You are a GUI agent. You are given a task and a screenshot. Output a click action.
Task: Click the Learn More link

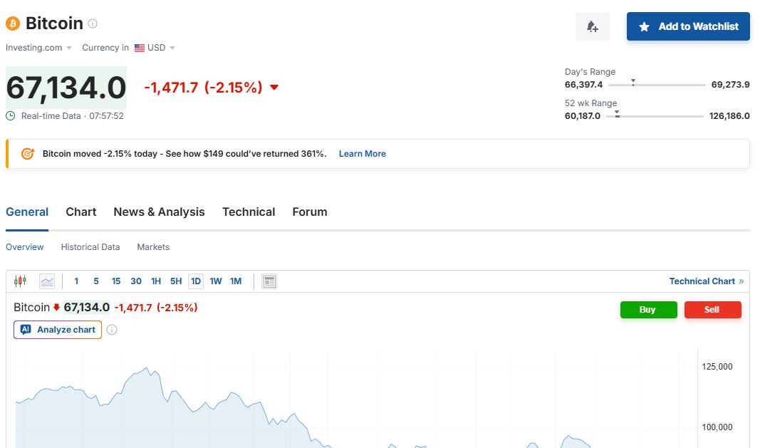click(362, 154)
